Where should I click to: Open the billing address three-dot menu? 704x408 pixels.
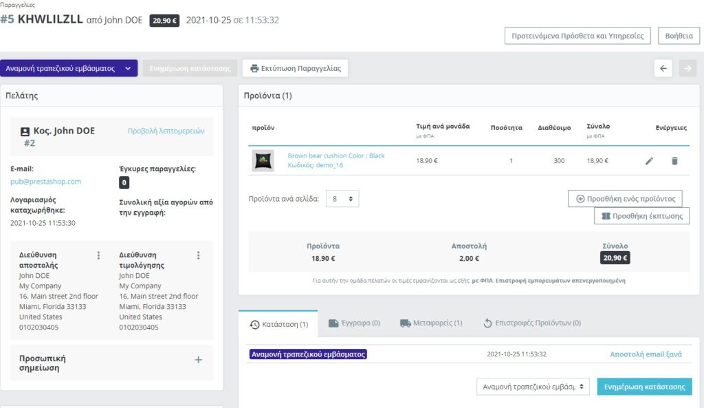point(199,255)
